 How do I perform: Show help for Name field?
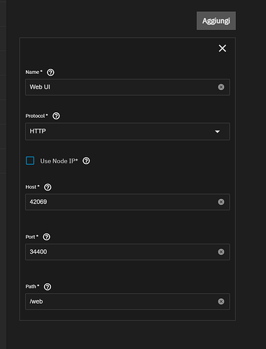(50, 73)
